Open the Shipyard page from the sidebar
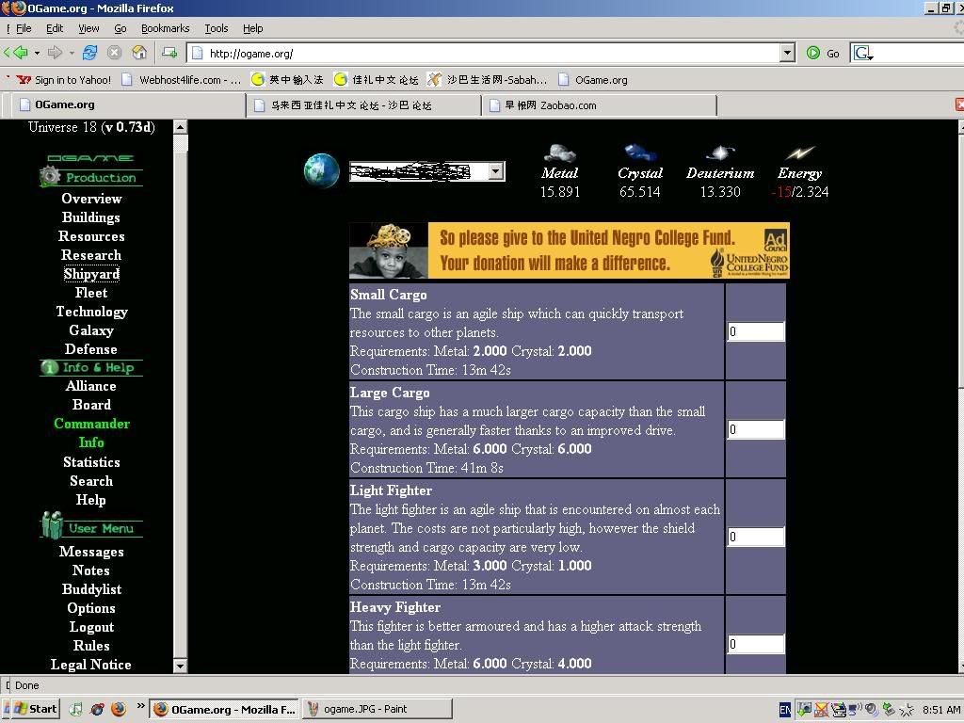Screen dimensions: 964x723 pyautogui.click(x=91, y=274)
